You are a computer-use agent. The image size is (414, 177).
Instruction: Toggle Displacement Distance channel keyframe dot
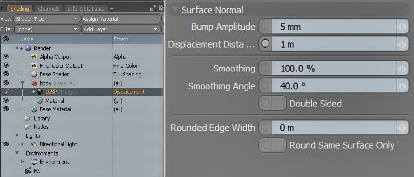[x=266, y=44]
